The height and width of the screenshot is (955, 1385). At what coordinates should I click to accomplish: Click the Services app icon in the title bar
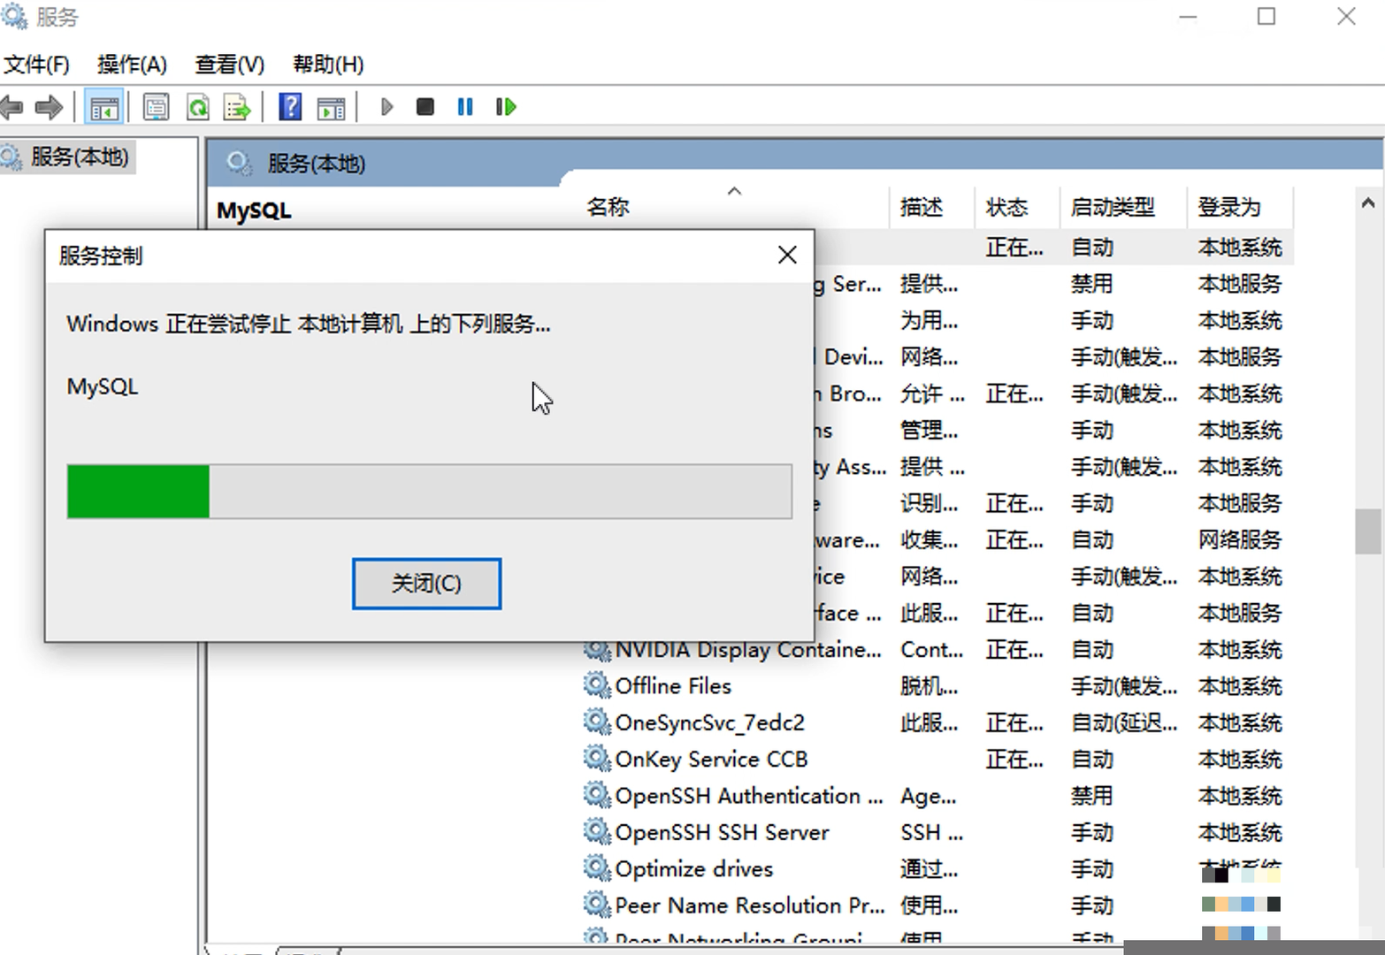[14, 17]
